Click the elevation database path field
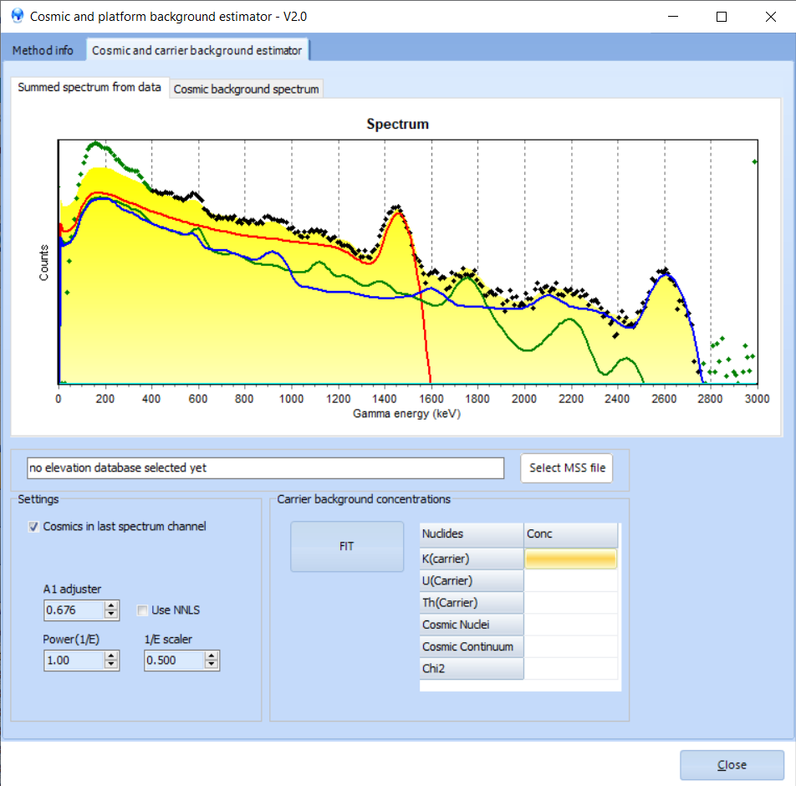Screen dimensions: 796x786 [x=265, y=468]
